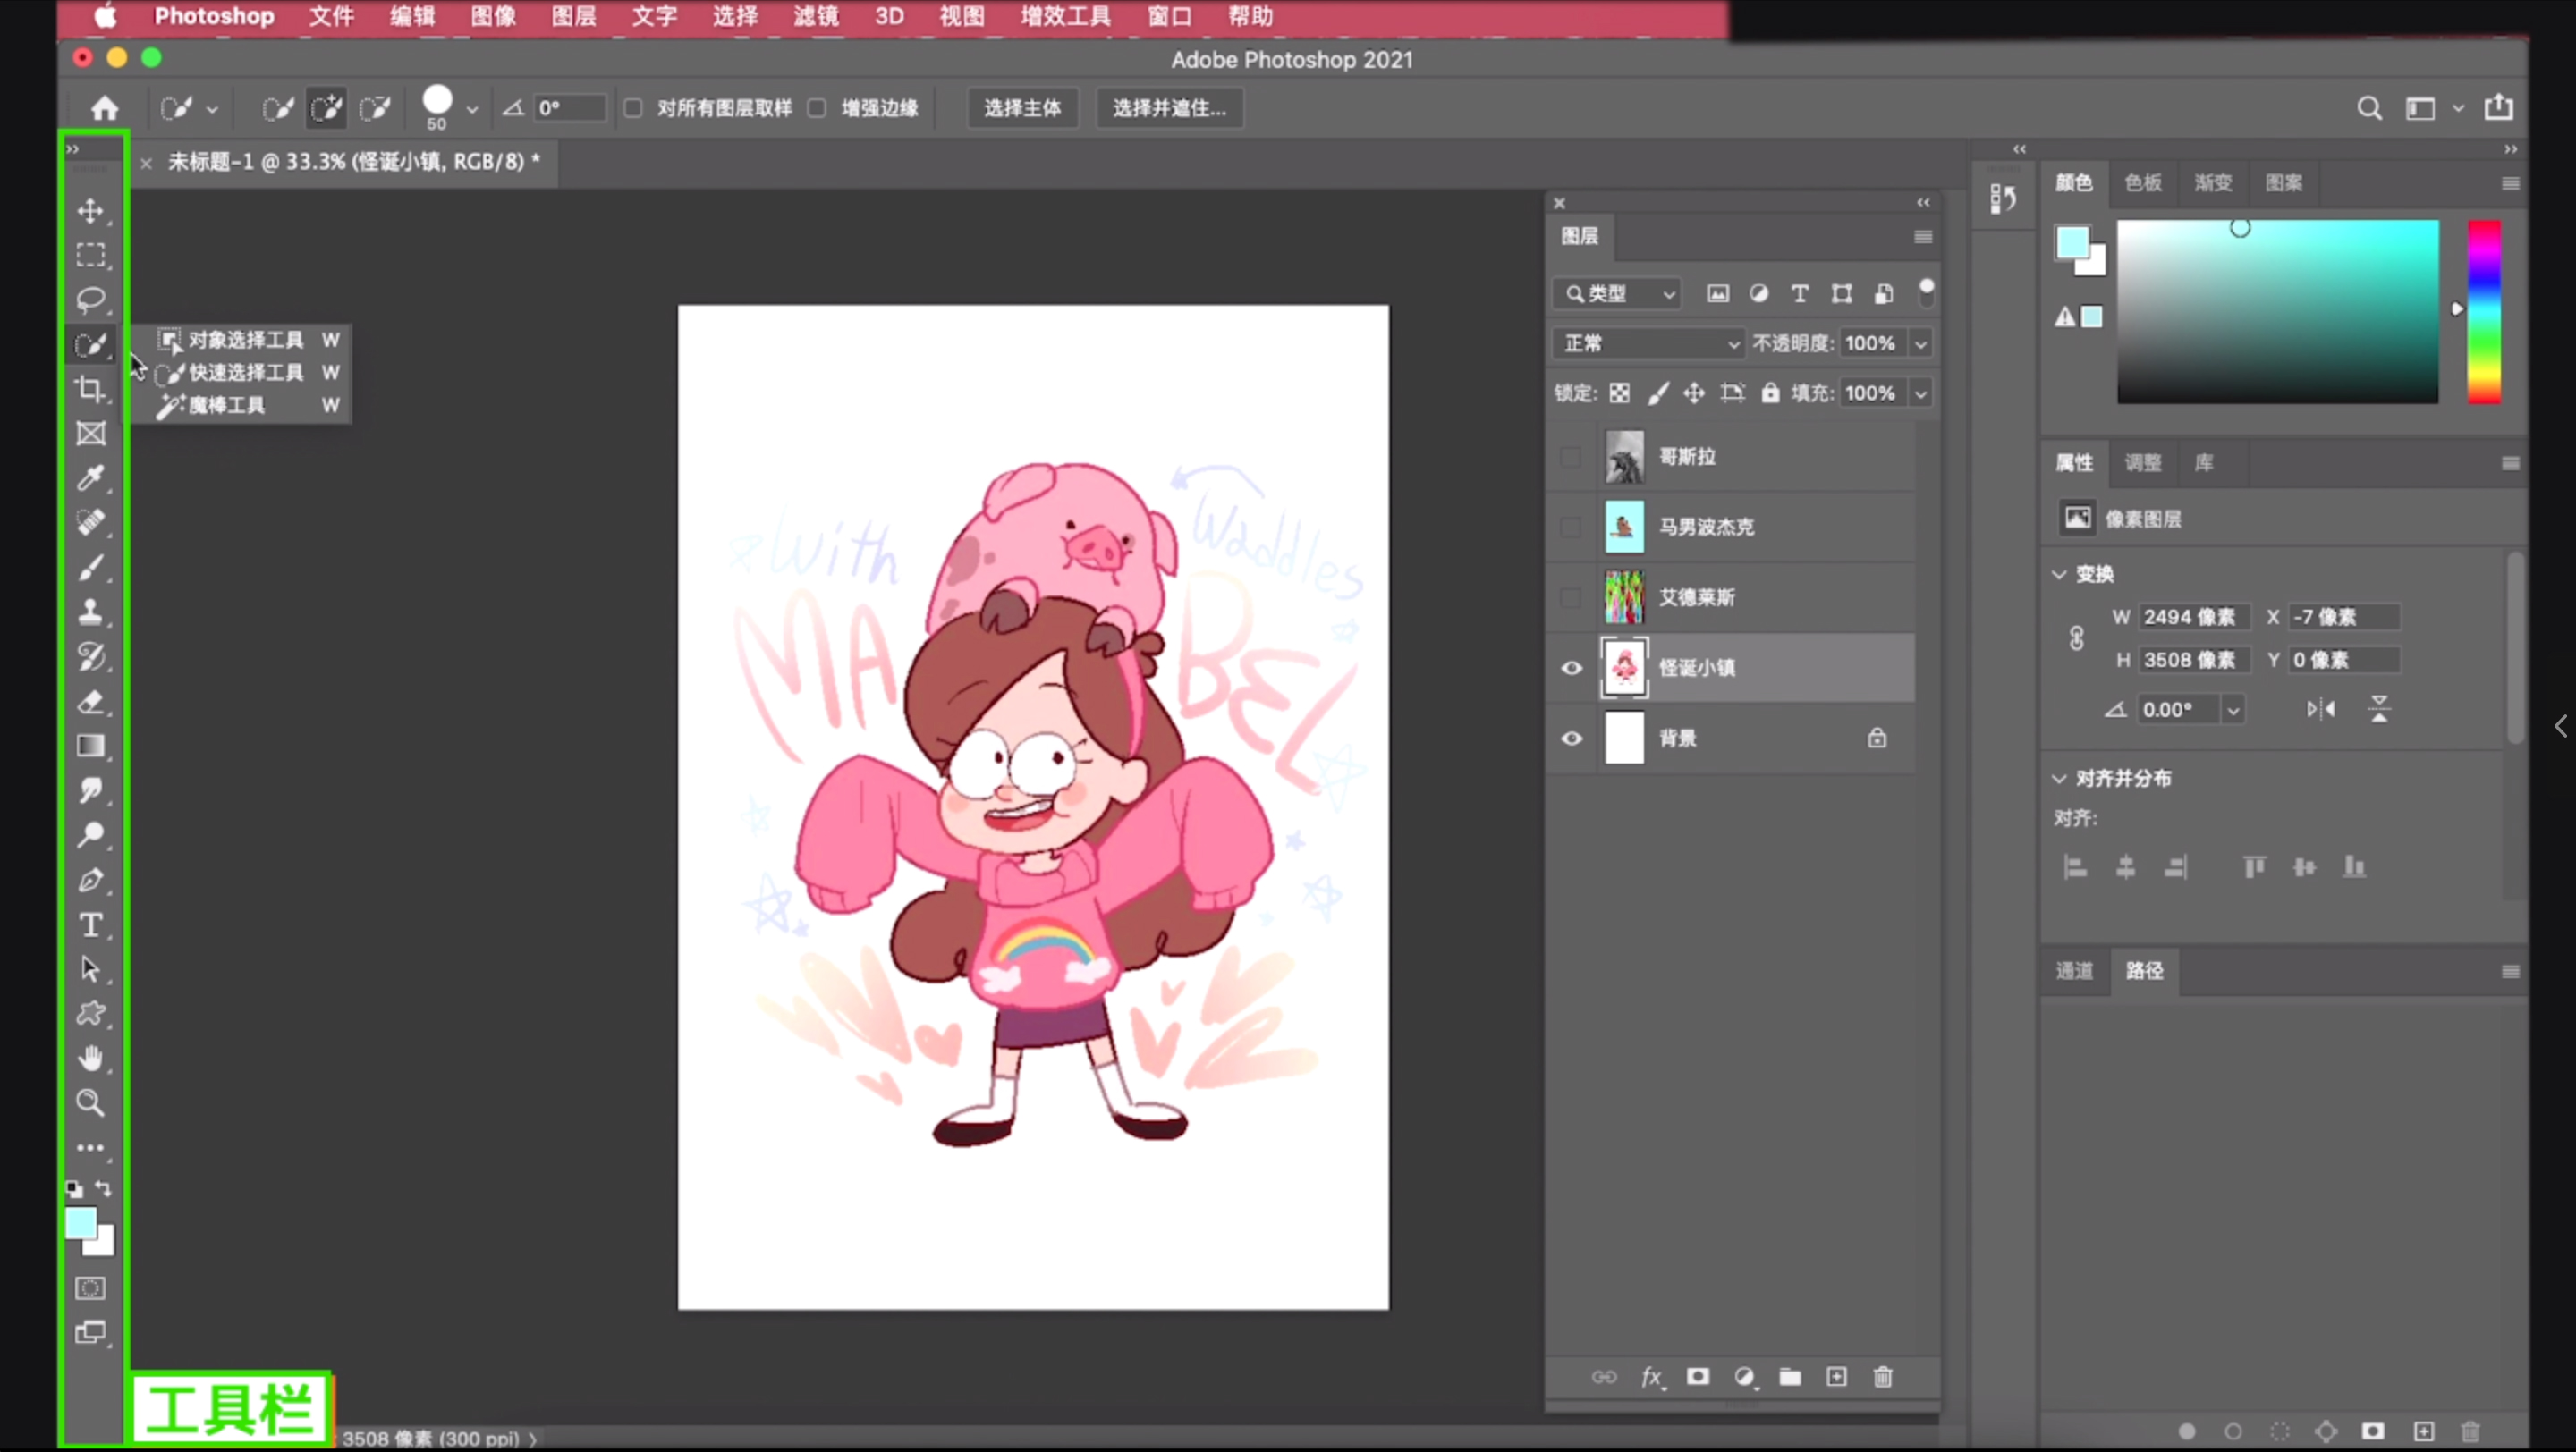Hide the 怪诞小镇 layer

click(1571, 668)
